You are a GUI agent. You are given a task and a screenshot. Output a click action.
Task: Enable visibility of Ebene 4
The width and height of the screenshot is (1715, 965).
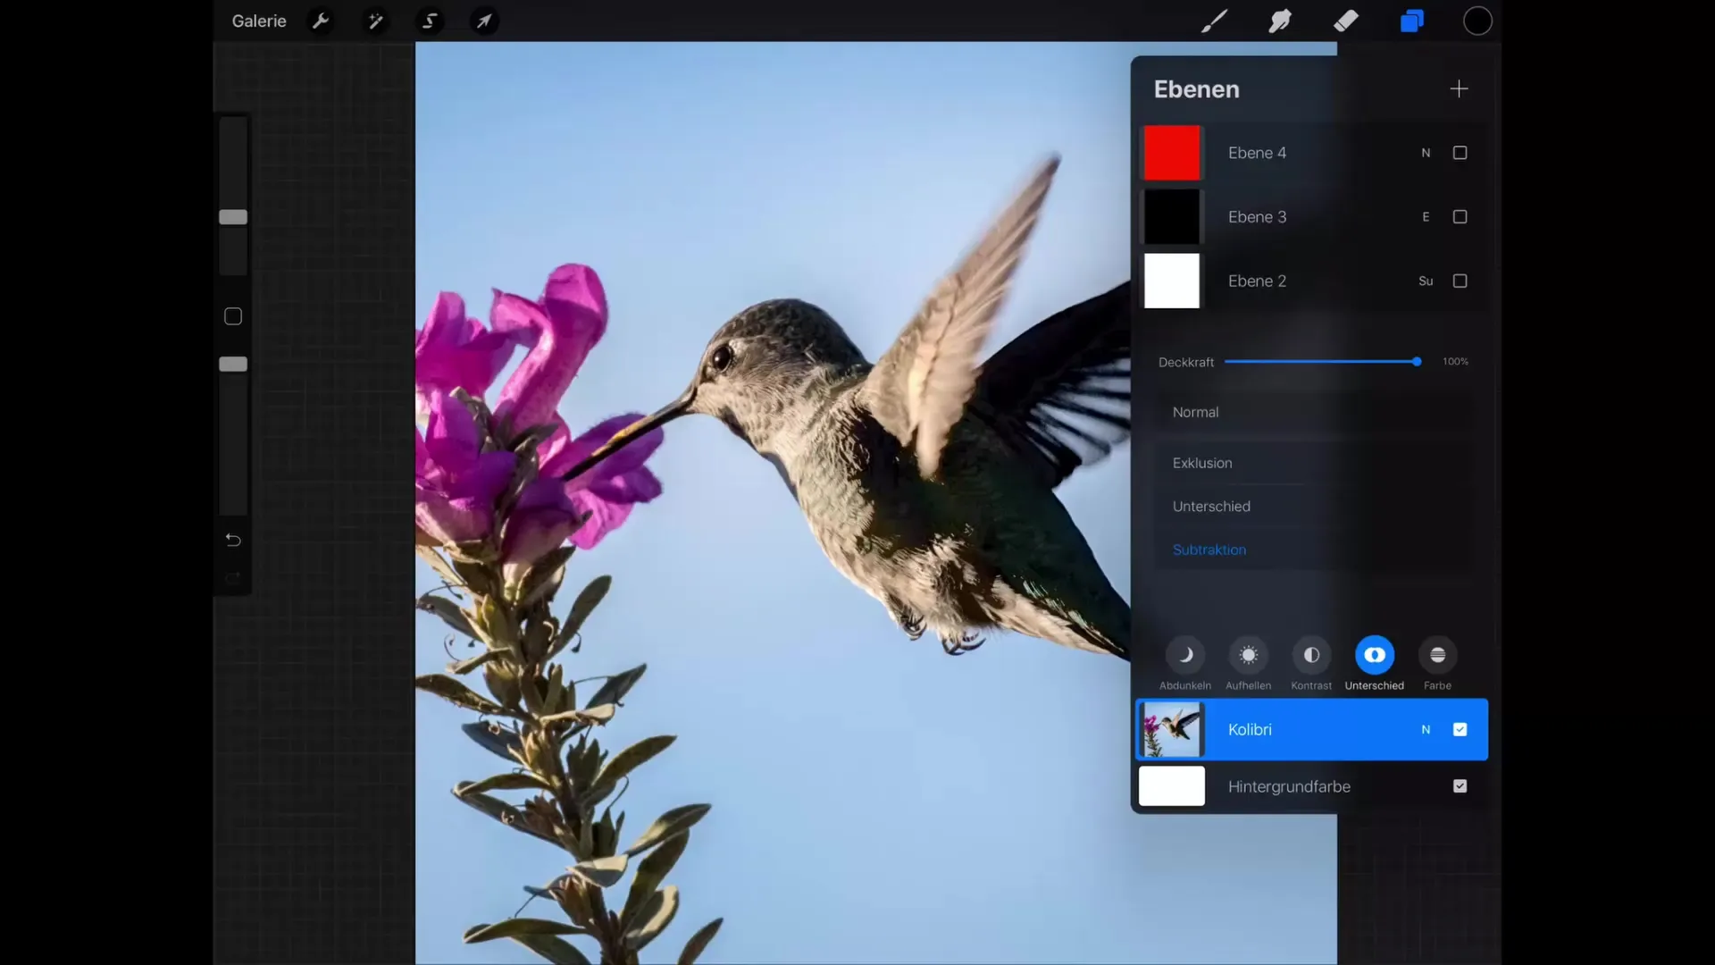[1460, 153]
